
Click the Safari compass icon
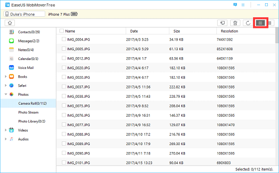[11, 86]
